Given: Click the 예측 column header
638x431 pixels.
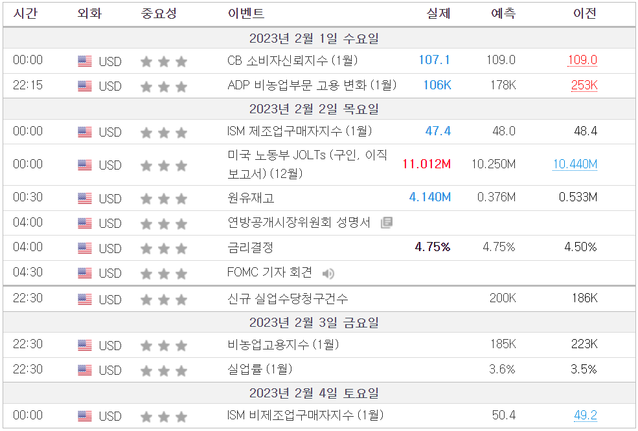Looking at the screenshot, I should click(503, 14).
